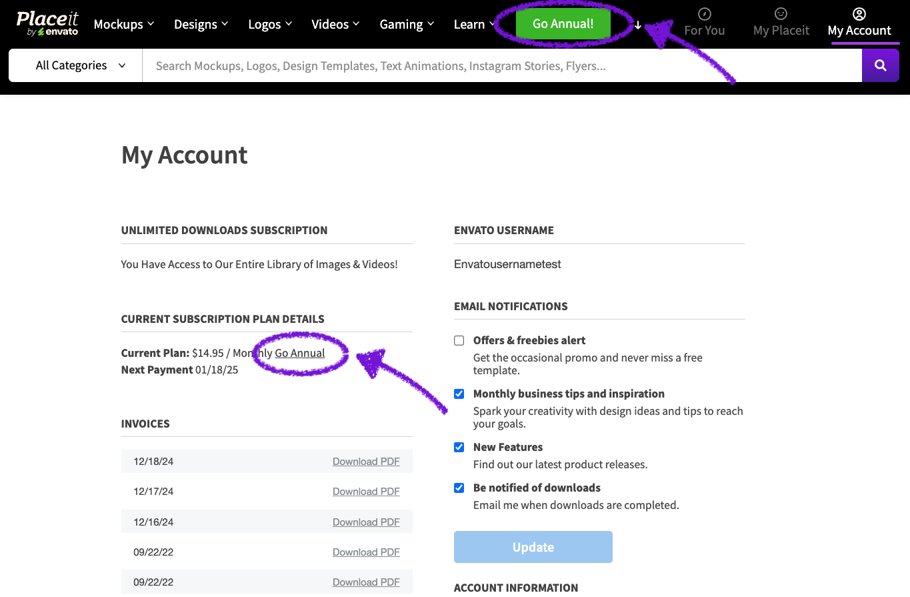Click the small download arrow beside Go Annual
Image resolution: width=910 pixels, height=597 pixels.
point(638,25)
